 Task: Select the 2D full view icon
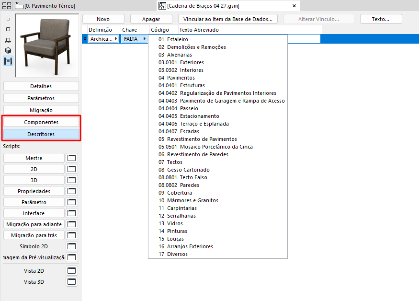click(8, 29)
